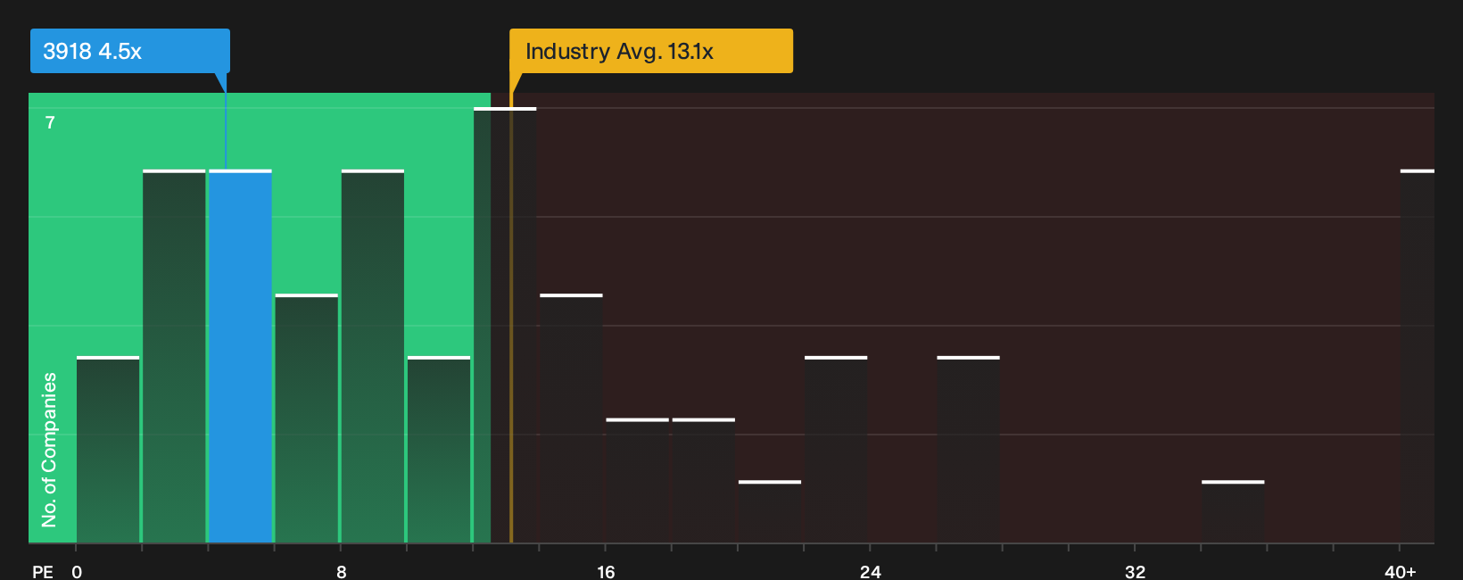Click the x-axis label 32
Screen dimensions: 1463x580
[1135, 571]
